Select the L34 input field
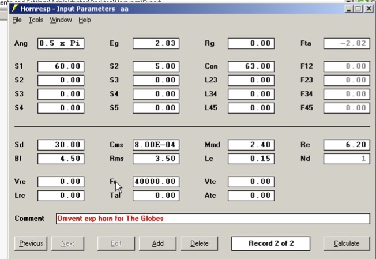This screenshot has height=259, width=376. [251, 94]
